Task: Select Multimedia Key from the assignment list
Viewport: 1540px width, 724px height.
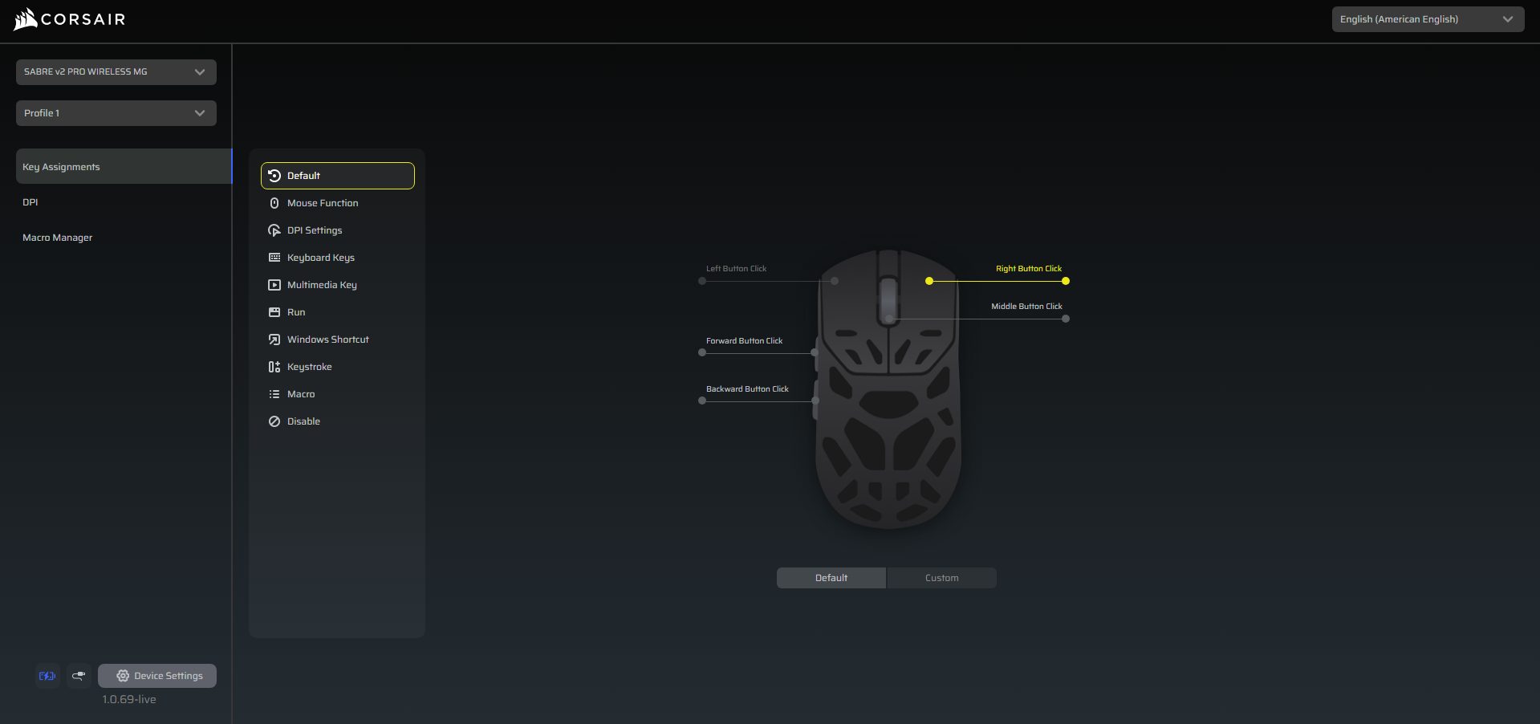Action: 322,285
